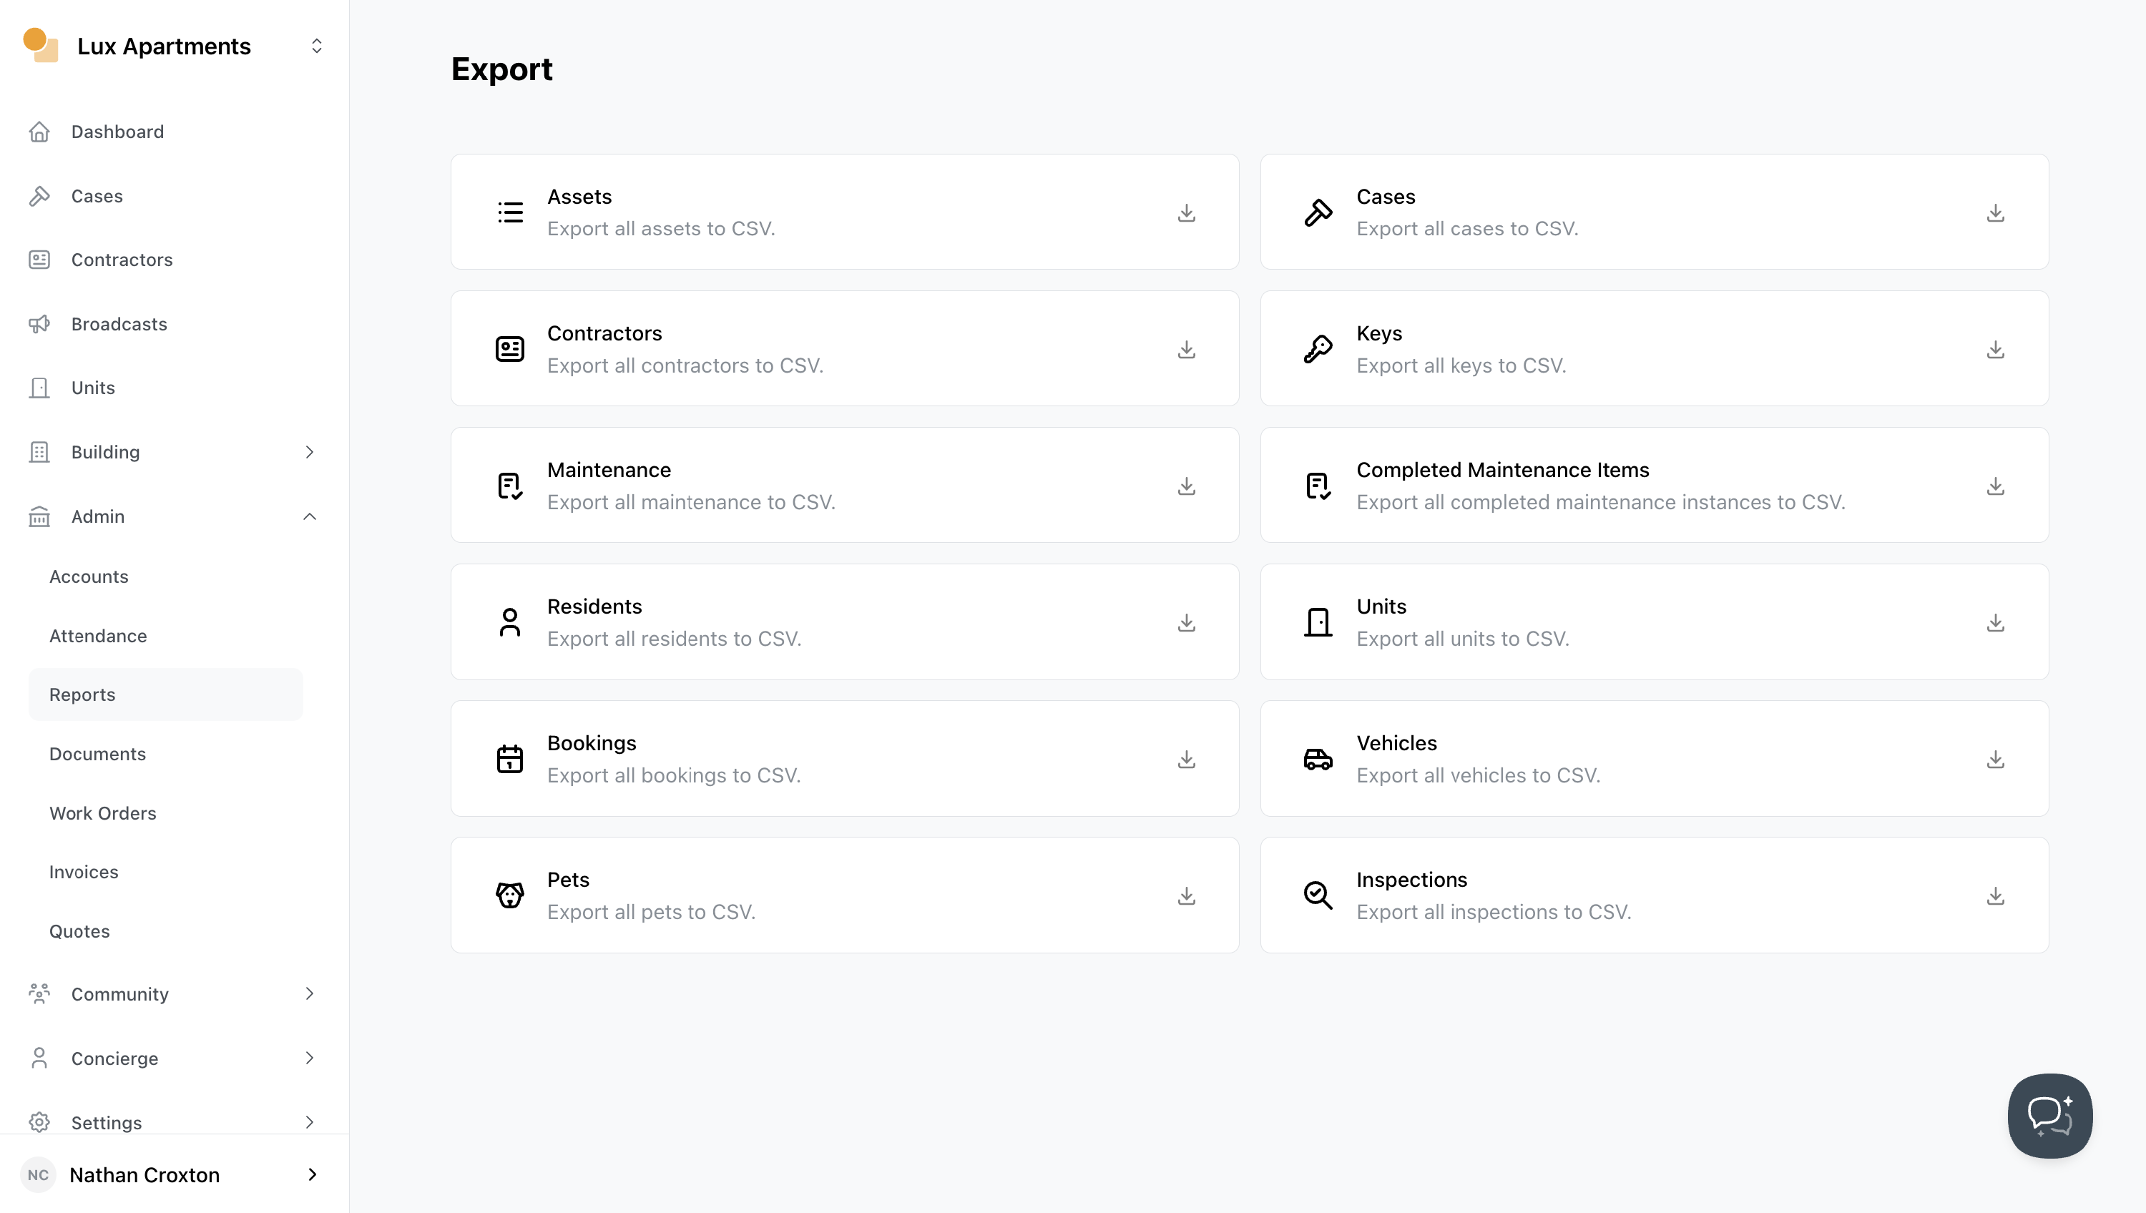Click the Bookings calendar icon
Viewport: 2146px width, 1213px height.
tap(510, 759)
